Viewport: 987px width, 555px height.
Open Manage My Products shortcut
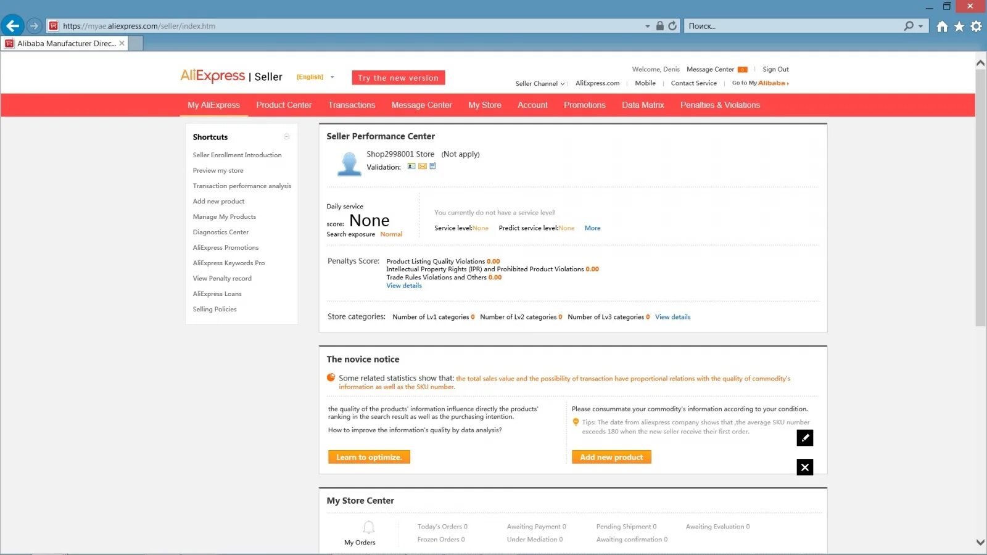click(224, 217)
